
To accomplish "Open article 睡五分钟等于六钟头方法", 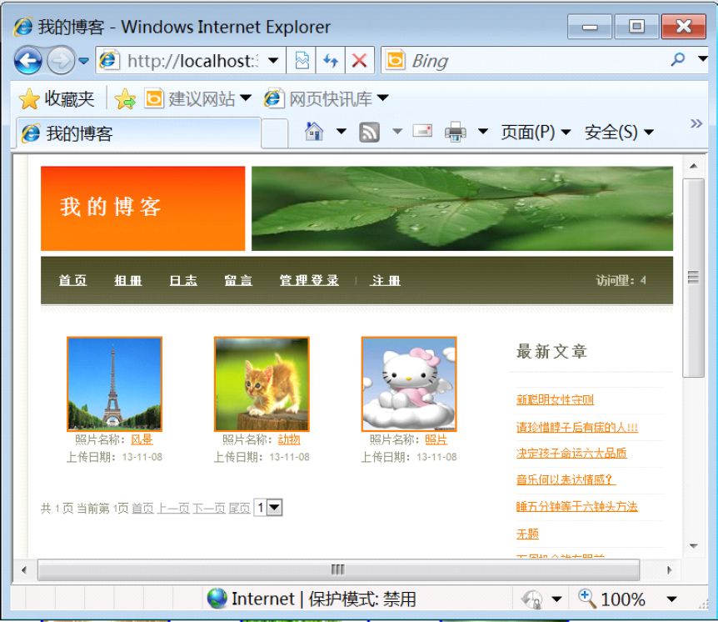I will click(577, 506).
